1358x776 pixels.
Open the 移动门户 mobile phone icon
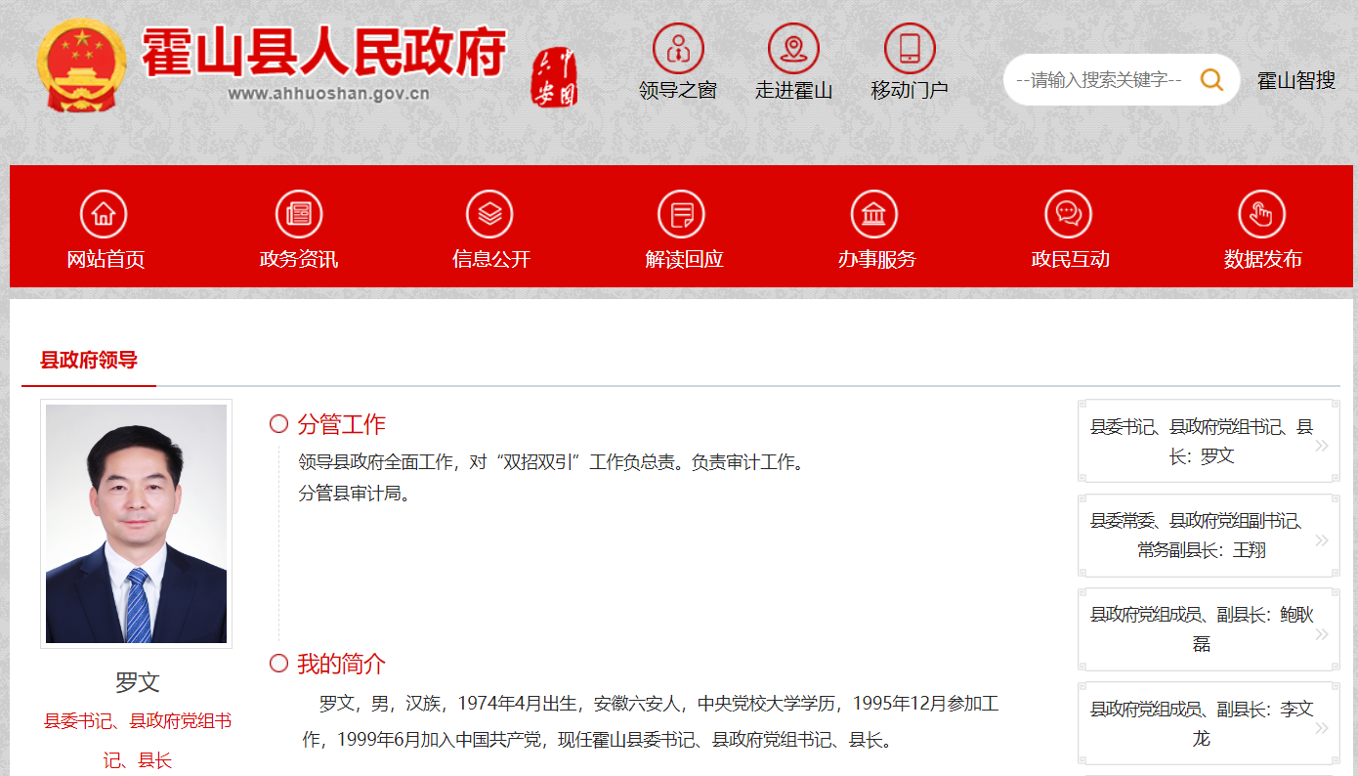(x=909, y=46)
